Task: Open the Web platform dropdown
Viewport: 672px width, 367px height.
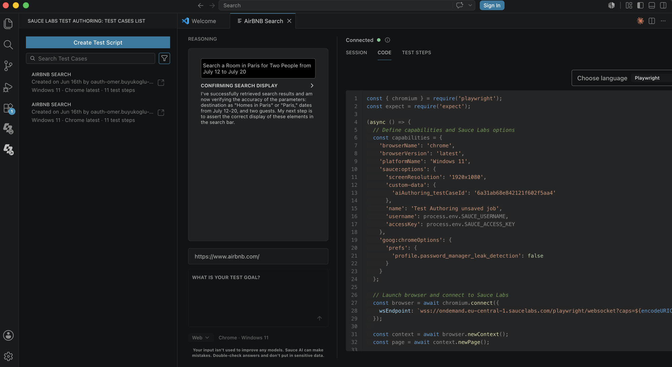Action: point(201,337)
